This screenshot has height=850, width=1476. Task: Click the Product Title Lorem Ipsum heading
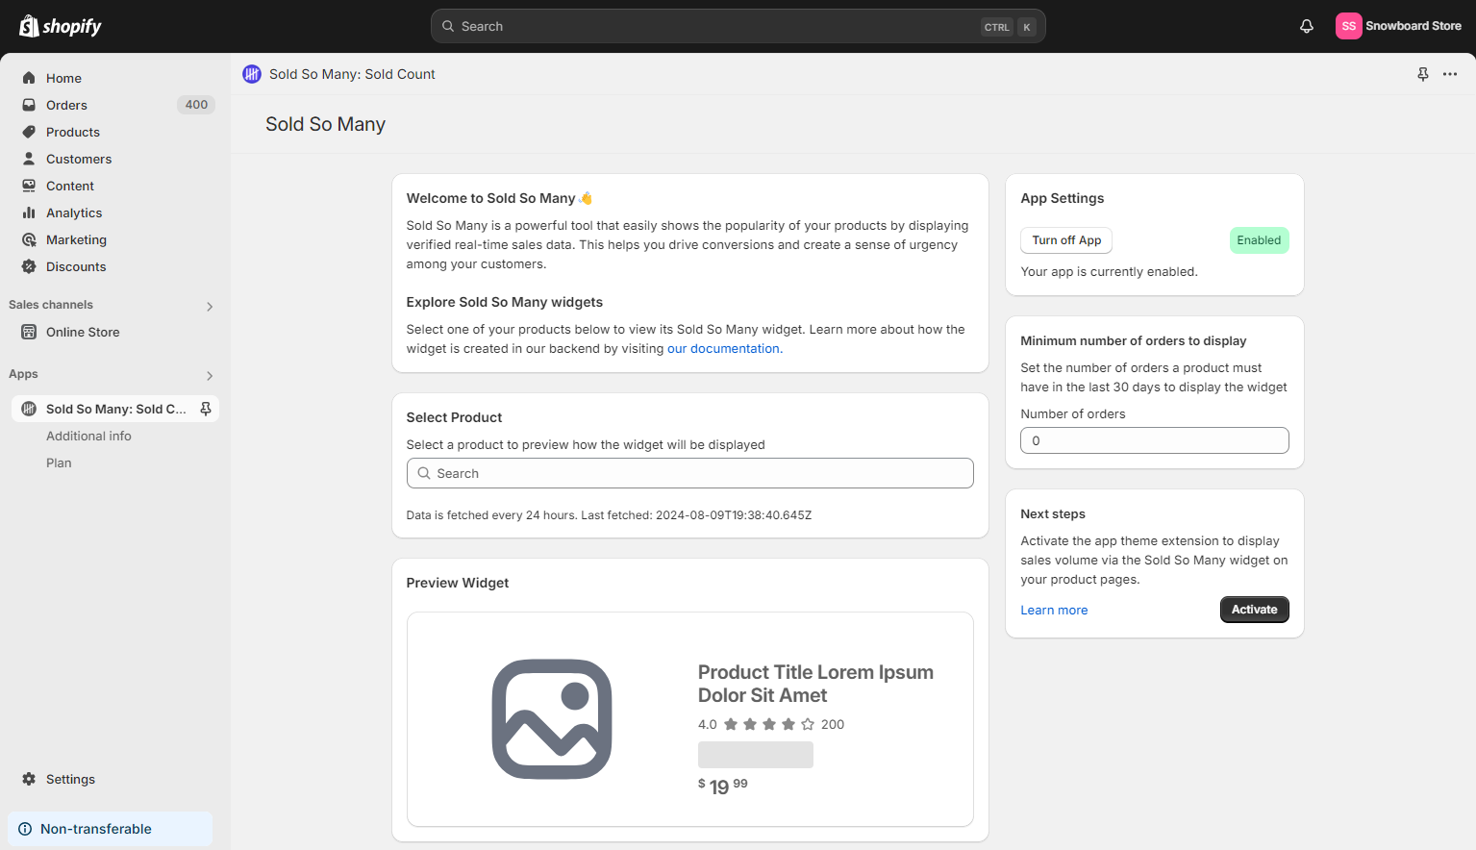815,684
